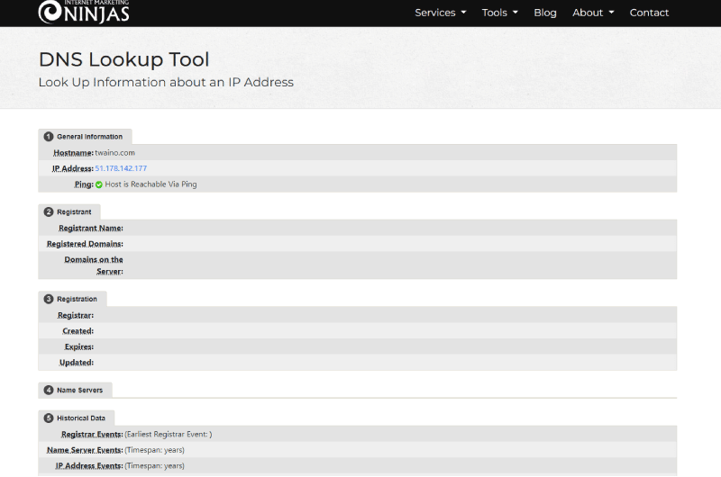
Task: Select the General Information tab
Action: point(85,137)
